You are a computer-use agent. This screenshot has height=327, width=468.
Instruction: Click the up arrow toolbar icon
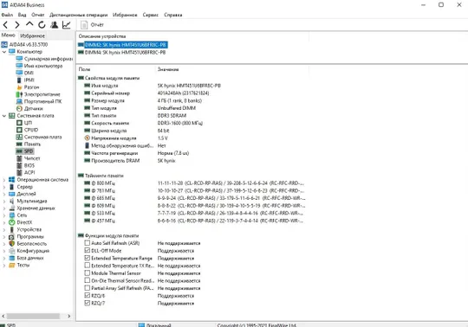29,24
